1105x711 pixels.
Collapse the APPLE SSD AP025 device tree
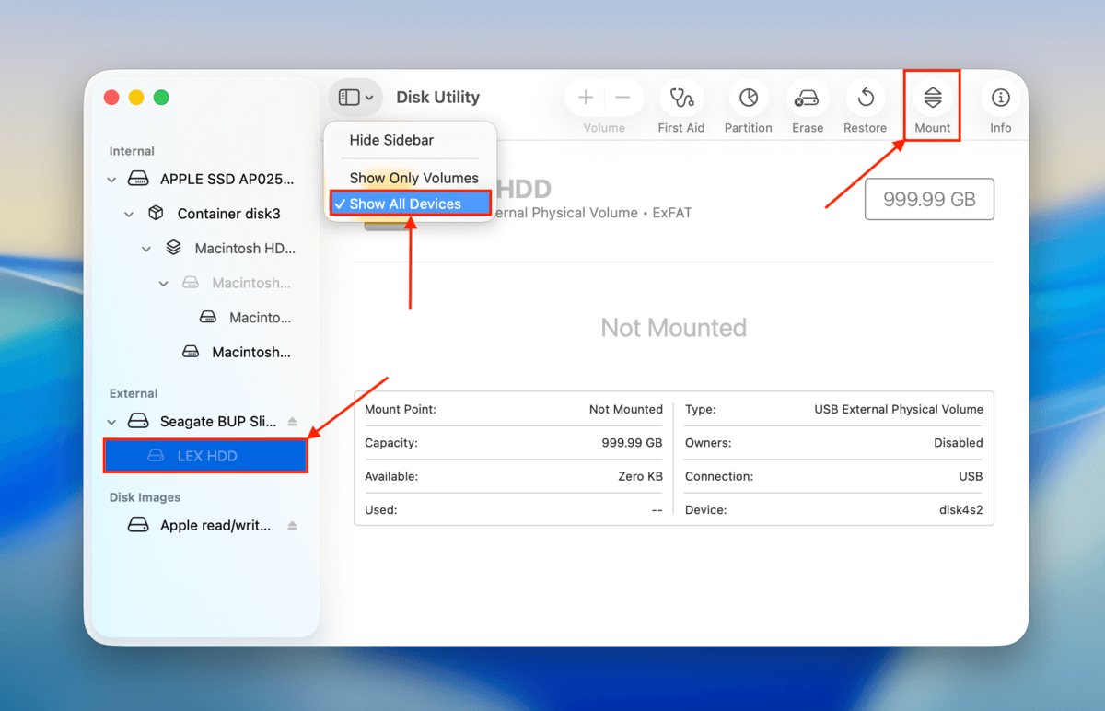tap(111, 179)
